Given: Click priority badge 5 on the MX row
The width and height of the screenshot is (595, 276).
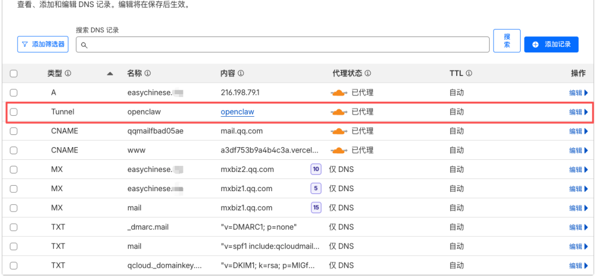Looking at the screenshot, I should (316, 188).
